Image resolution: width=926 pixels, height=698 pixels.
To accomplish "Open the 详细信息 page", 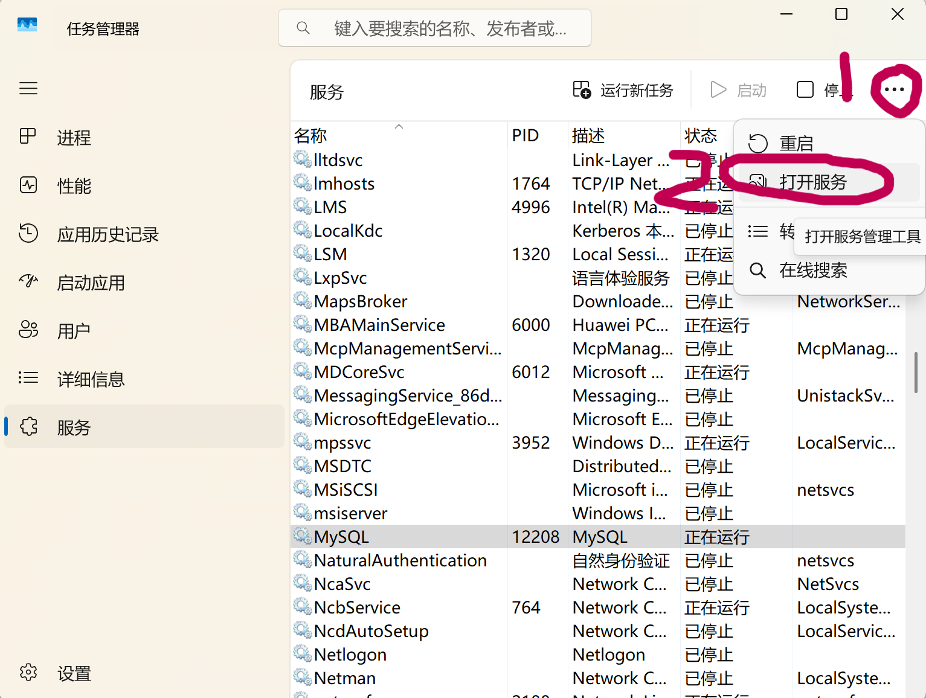I will [x=144, y=379].
